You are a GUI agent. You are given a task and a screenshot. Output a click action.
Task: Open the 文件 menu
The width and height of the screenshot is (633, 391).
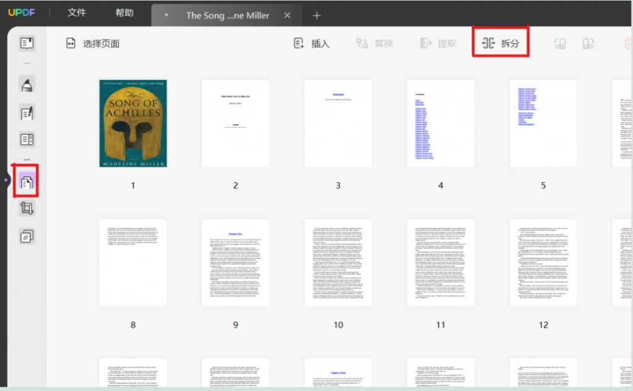coord(76,12)
